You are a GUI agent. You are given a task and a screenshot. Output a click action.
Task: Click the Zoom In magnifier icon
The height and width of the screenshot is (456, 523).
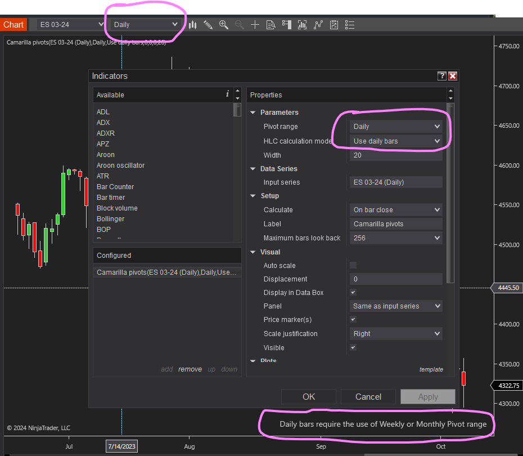pos(223,25)
